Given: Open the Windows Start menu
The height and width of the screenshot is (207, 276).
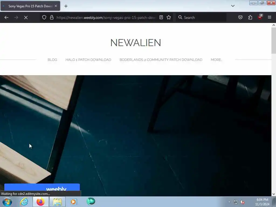Looking at the screenshot, I should pyautogui.click(x=7, y=202).
